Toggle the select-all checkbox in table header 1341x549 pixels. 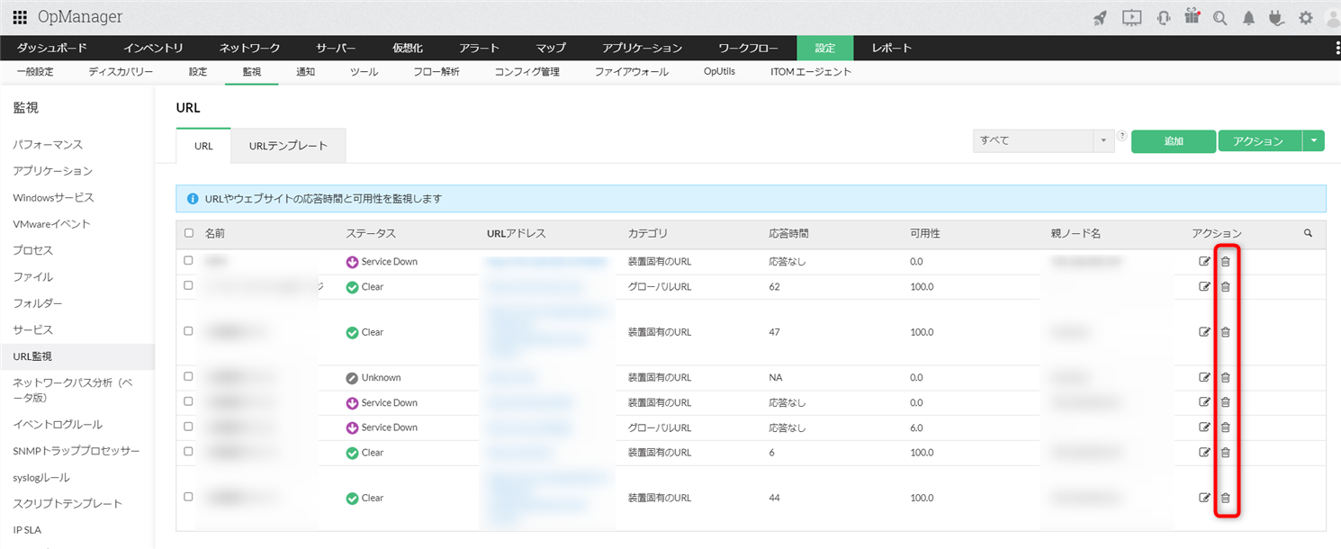click(189, 233)
